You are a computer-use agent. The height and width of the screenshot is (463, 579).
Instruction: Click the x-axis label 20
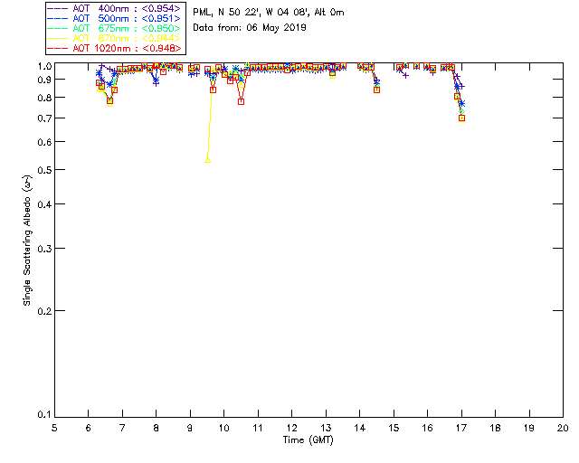563,428
